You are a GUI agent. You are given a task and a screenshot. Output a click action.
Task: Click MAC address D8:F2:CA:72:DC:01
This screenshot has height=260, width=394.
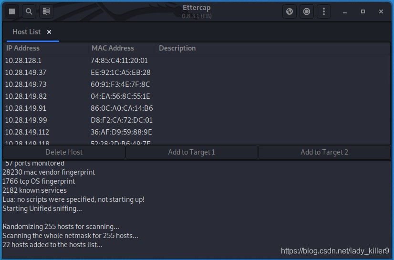click(x=122, y=120)
